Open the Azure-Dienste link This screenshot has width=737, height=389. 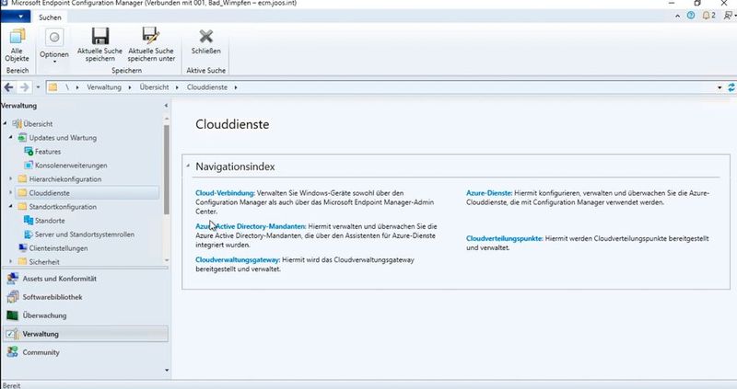point(489,193)
